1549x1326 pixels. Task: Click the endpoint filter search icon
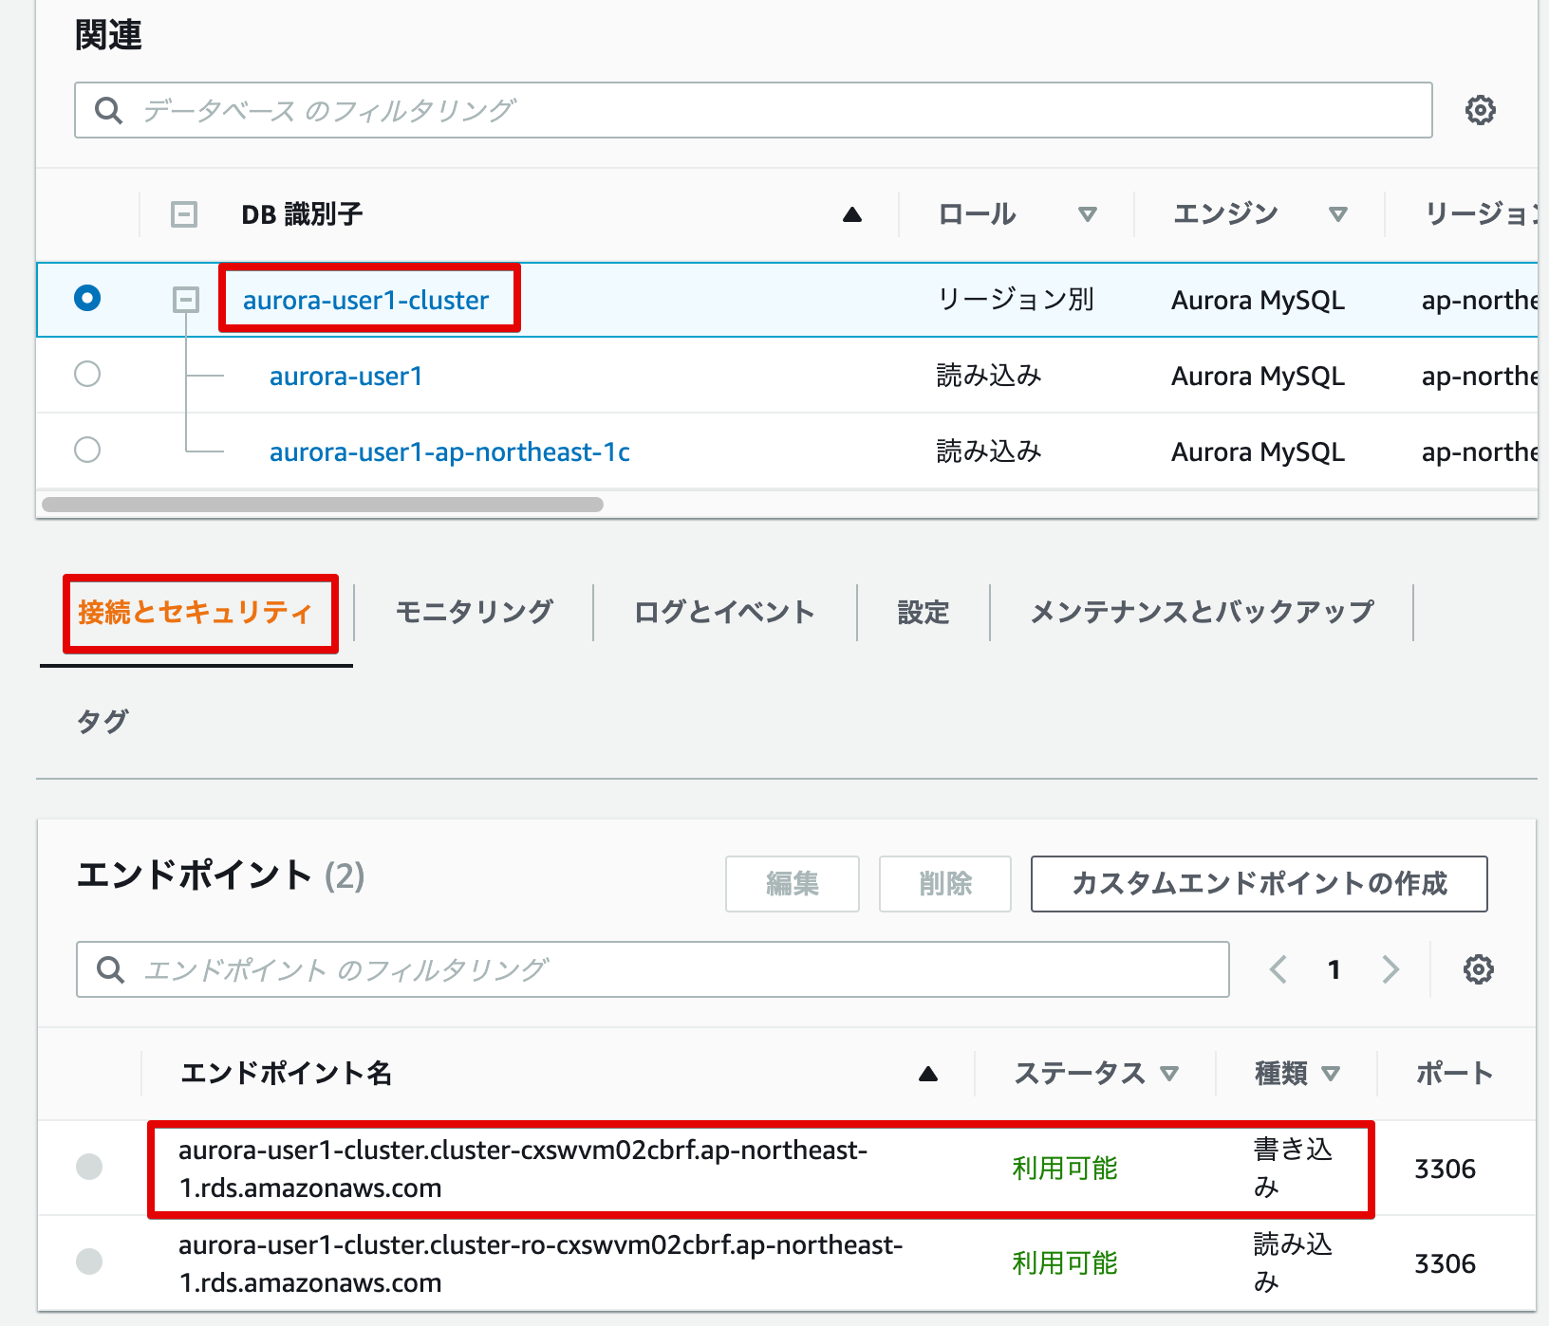coord(111,969)
